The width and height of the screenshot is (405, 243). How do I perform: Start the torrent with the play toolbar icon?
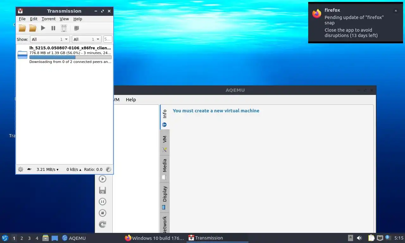(x=43, y=28)
